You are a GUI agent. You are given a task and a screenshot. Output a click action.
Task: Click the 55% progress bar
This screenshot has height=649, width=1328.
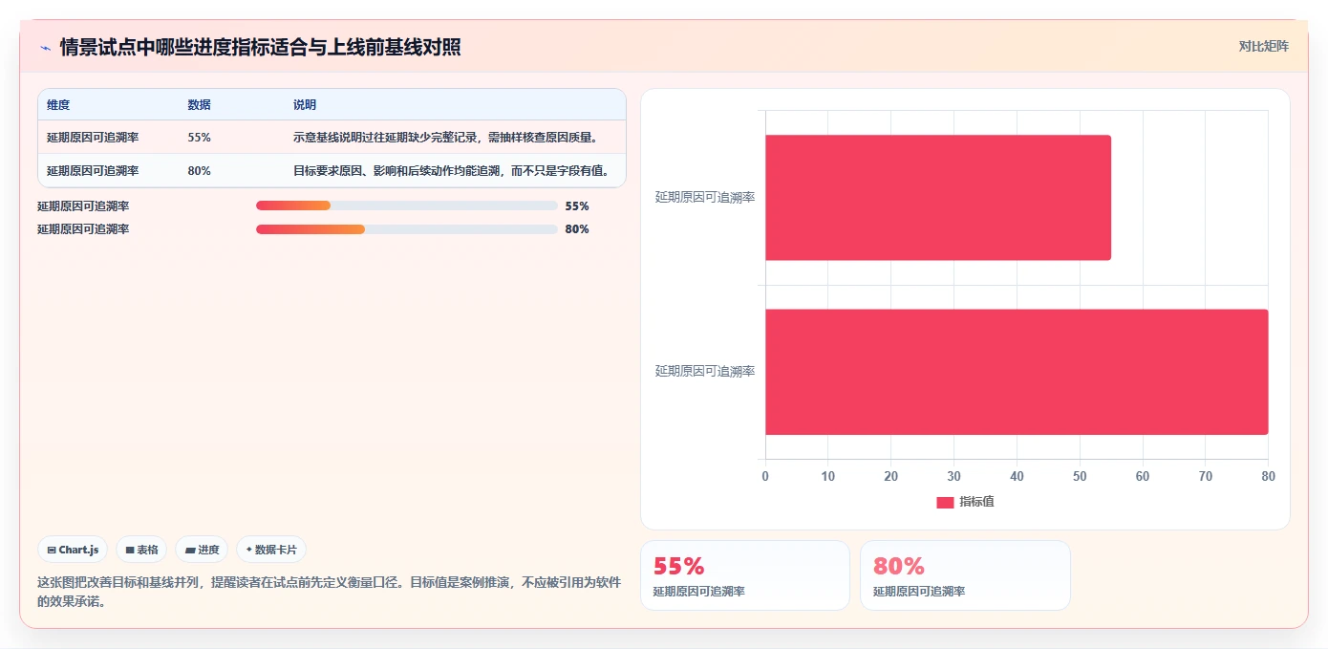point(407,206)
